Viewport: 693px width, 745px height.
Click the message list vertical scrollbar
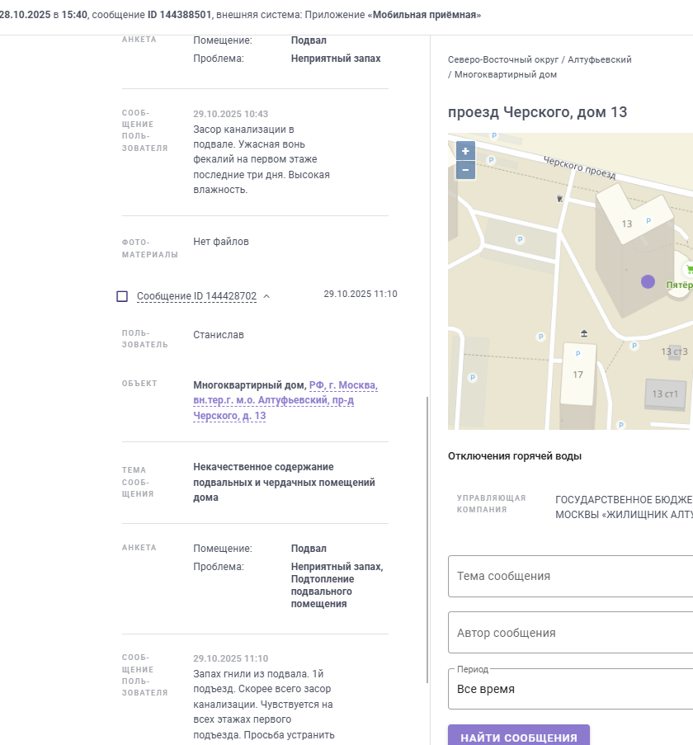tap(427, 536)
